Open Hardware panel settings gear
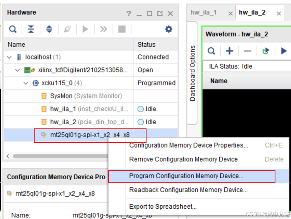Screen dimensions: 291x219 click(169, 29)
